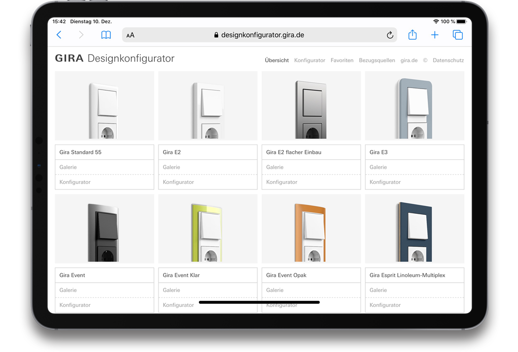Viewport: 518px width, 352px height.
Task: Select the Gira E3 product image
Action: (x=414, y=106)
